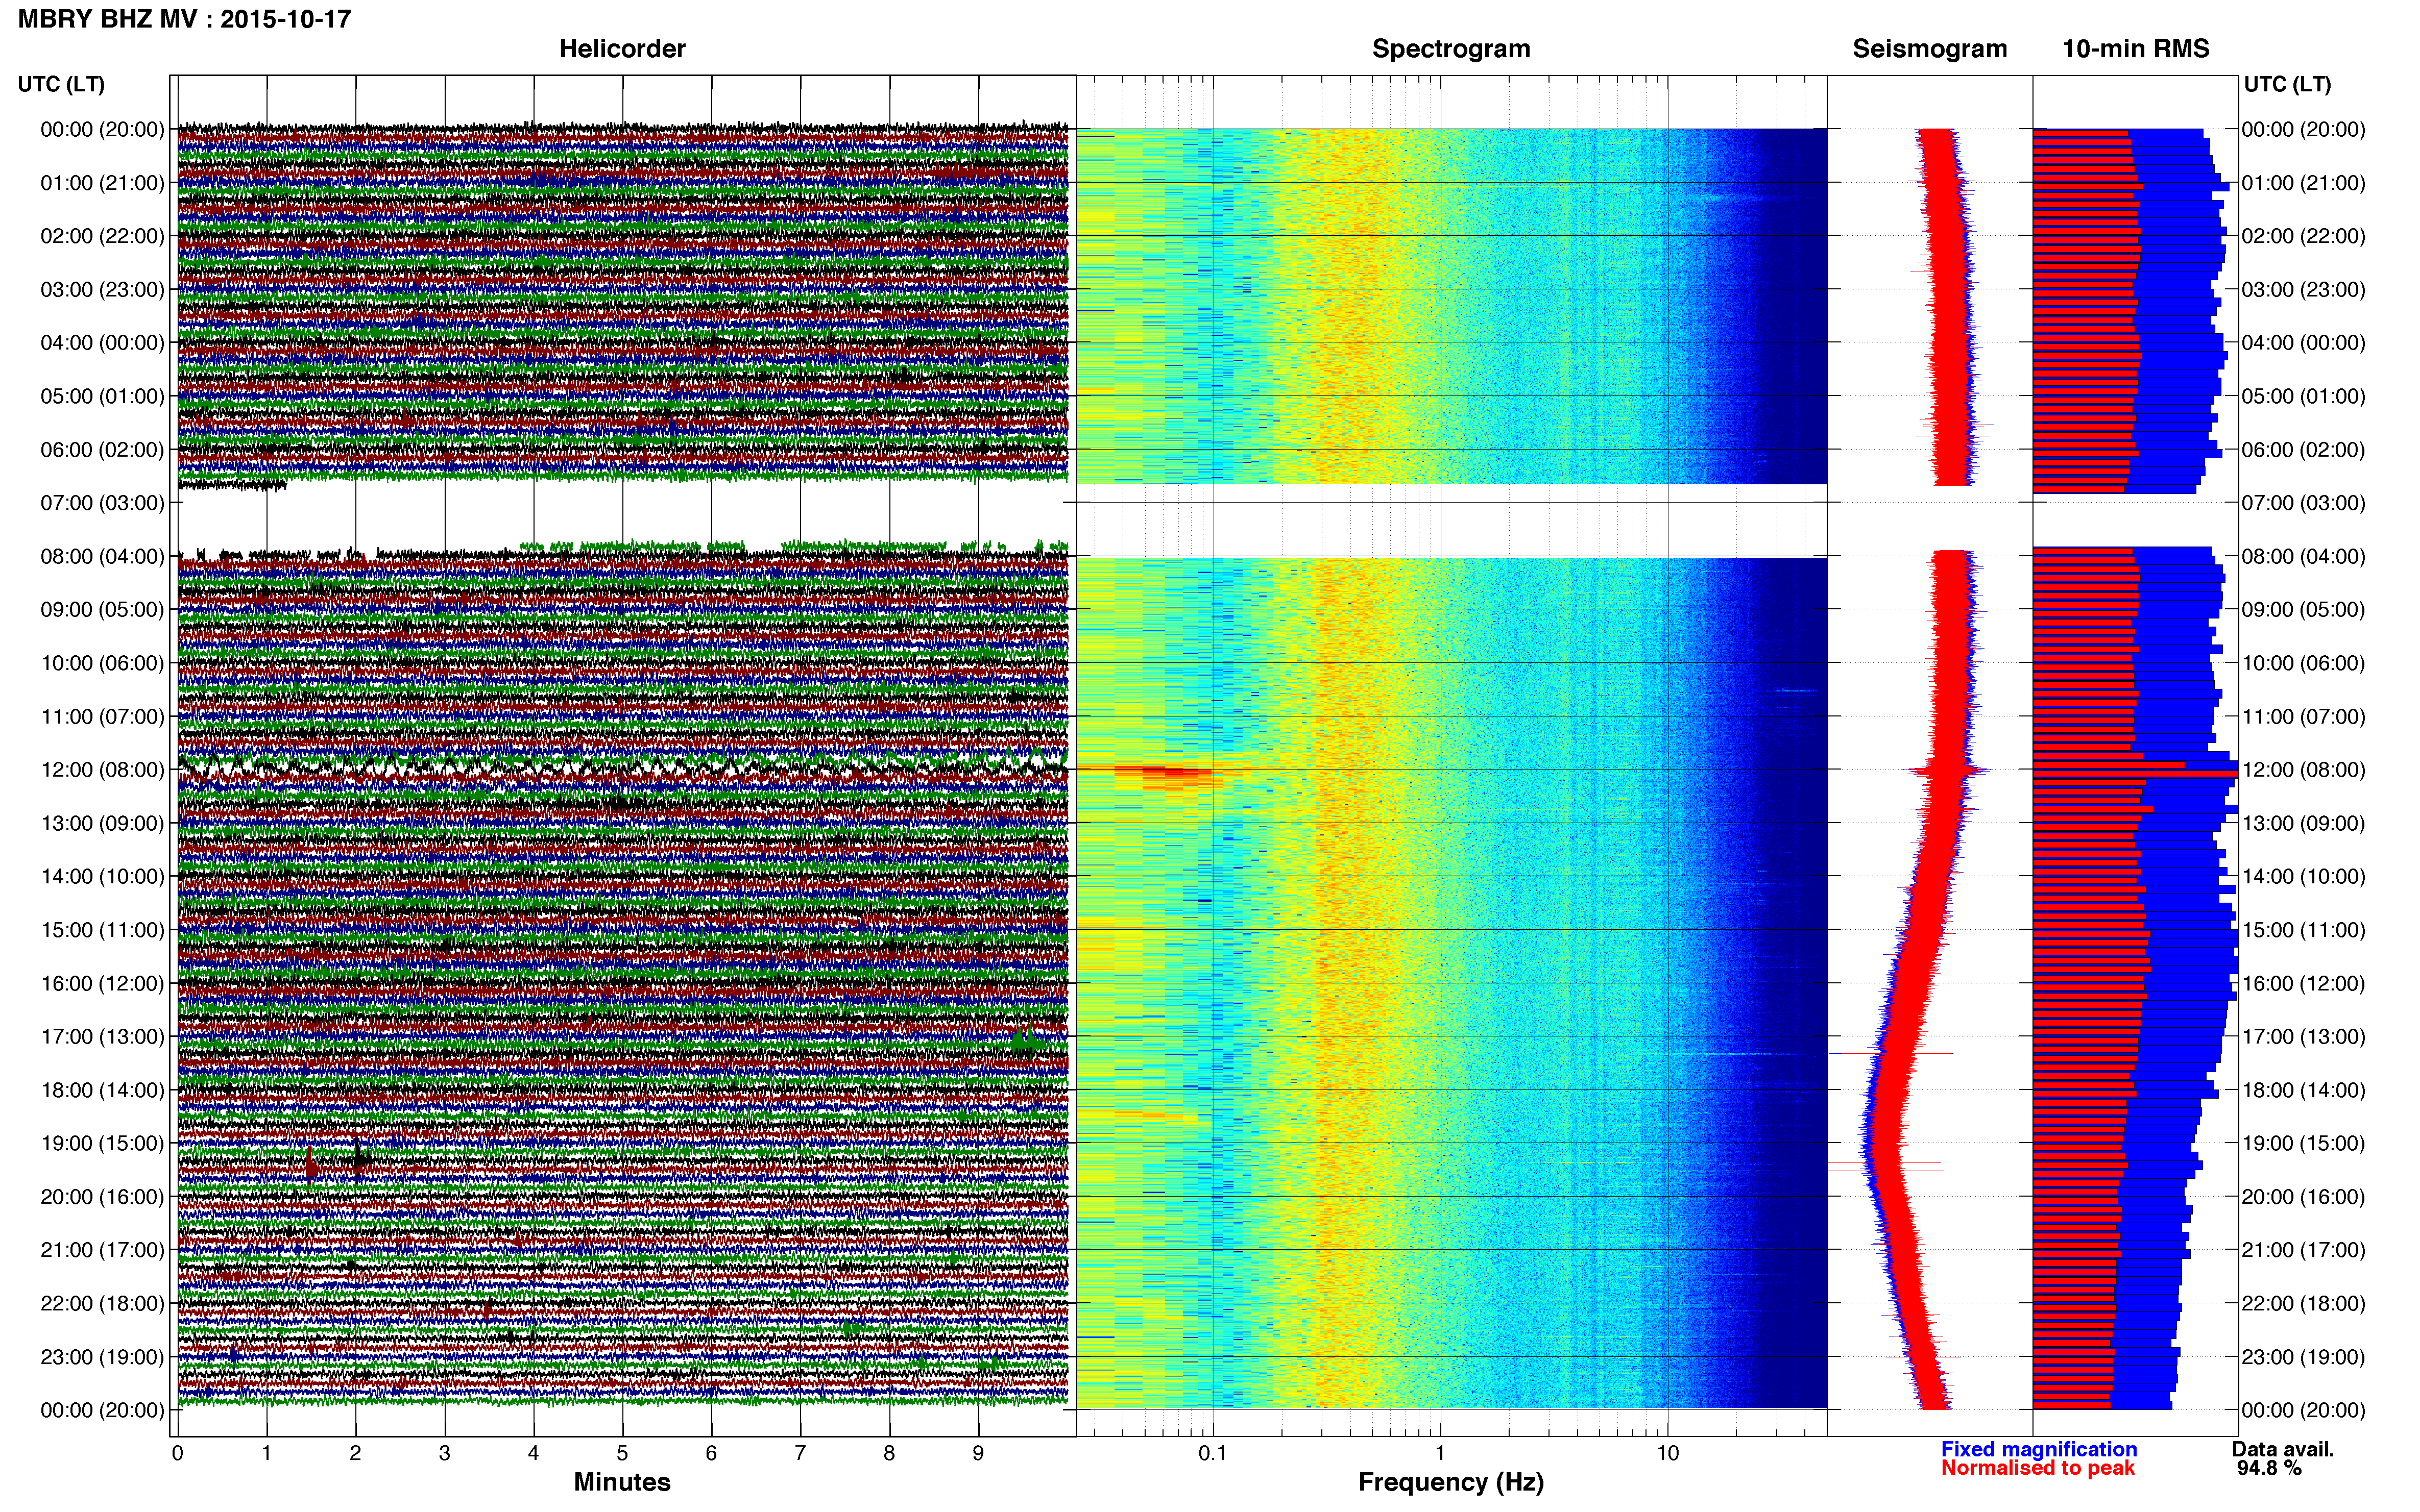Viewport: 2420px width, 1512px height.
Task: Click the left '07:00 (03:00)' time label
Action: pos(102,503)
